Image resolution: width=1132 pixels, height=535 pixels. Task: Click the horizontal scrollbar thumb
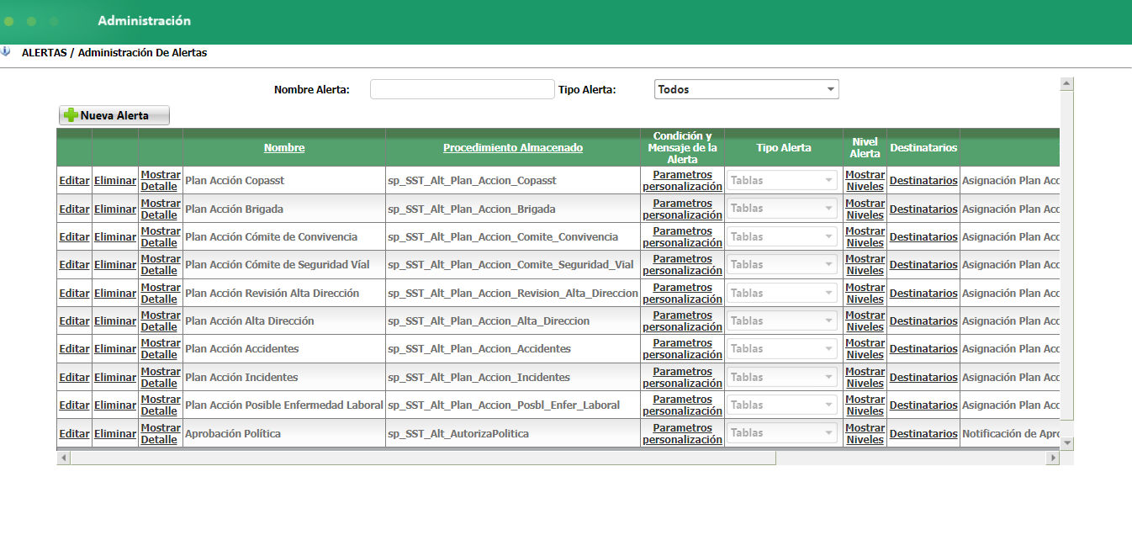click(x=423, y=458)
